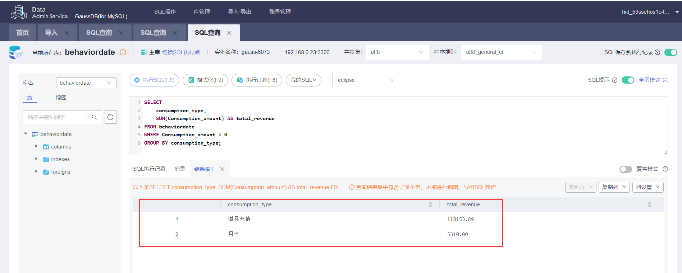This screenshot has height=273, width=682.
Task: Open the 库管理 menu
Action: (x=202, y=12)
